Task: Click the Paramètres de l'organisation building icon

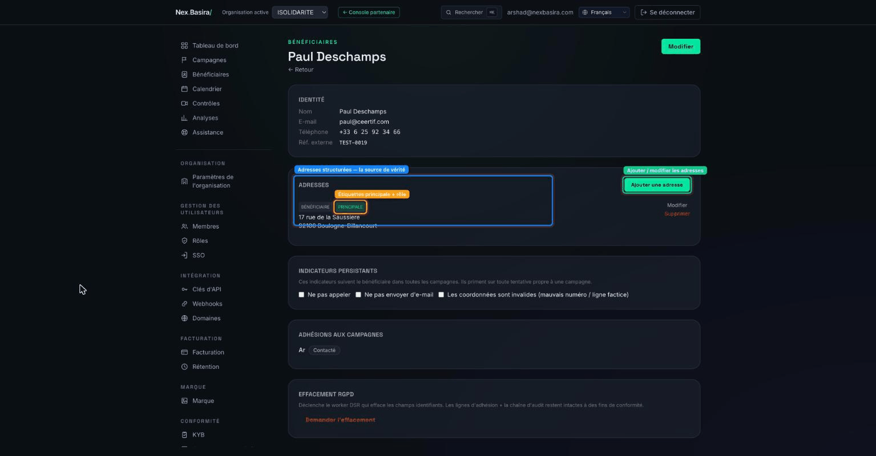Action: [x=184, y=181]
